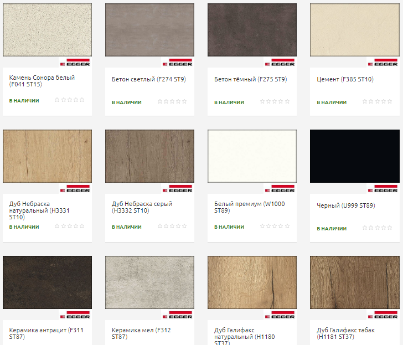Select the Белый премиум white swatch
The image size is (403, 345).
252,156
